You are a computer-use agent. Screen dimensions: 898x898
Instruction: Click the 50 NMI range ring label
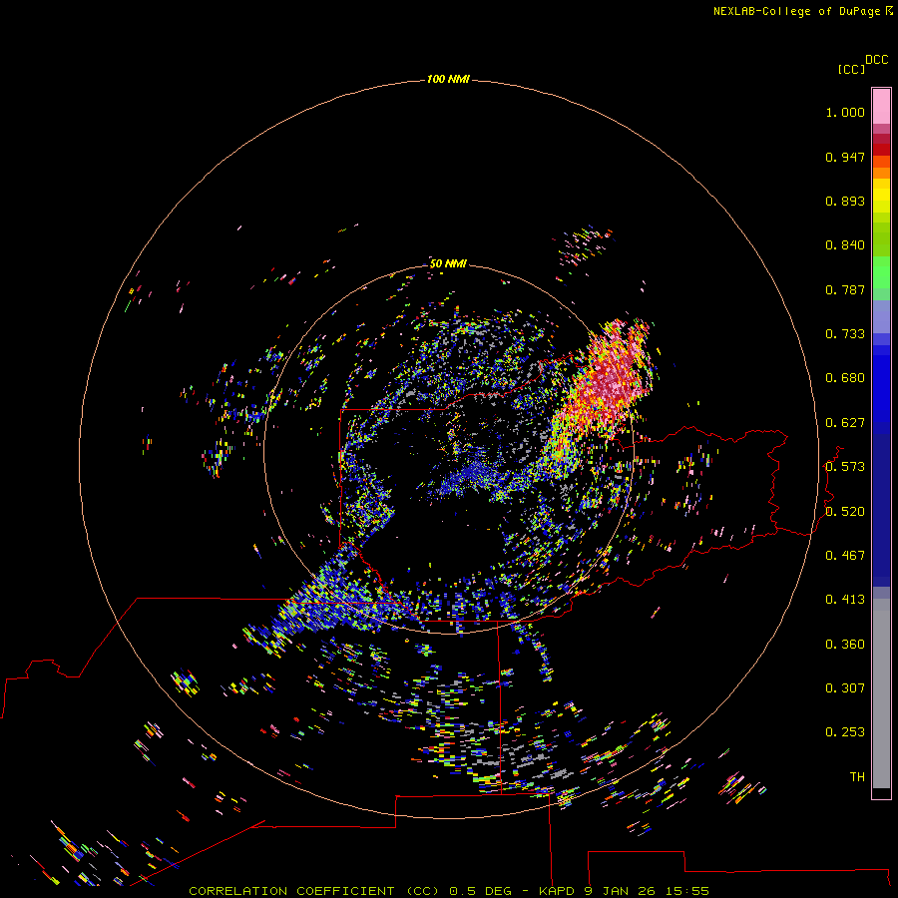pyautogui.click(x=448, y=263)
